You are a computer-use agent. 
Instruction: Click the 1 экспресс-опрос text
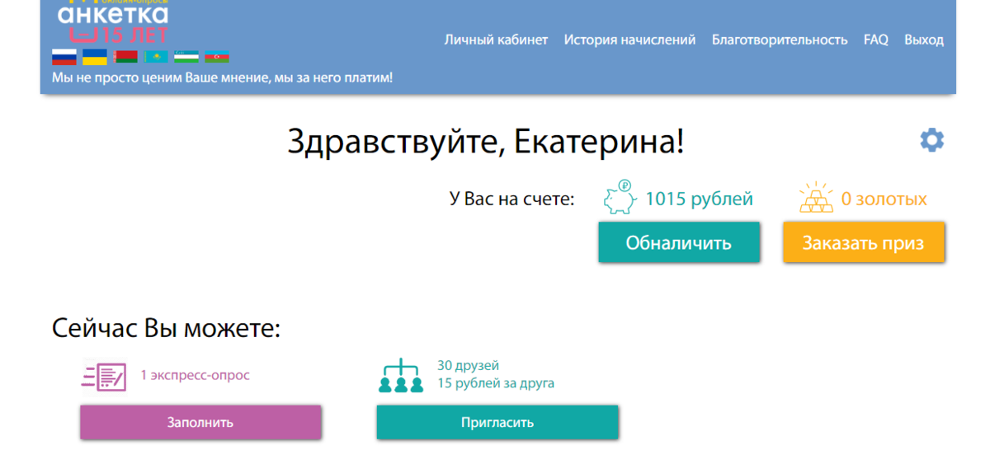click(x=195, y=375)
